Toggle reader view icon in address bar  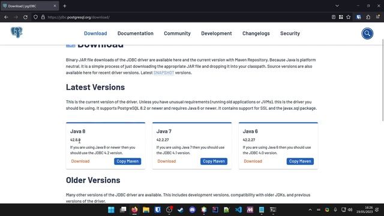pos(334,17)
